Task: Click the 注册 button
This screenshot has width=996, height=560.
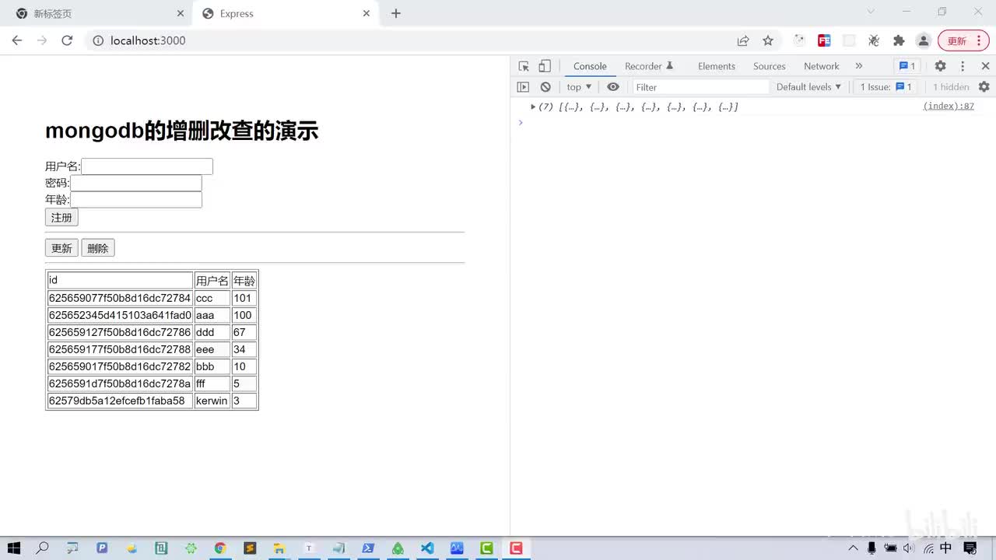Action: (x=61, y=218)
